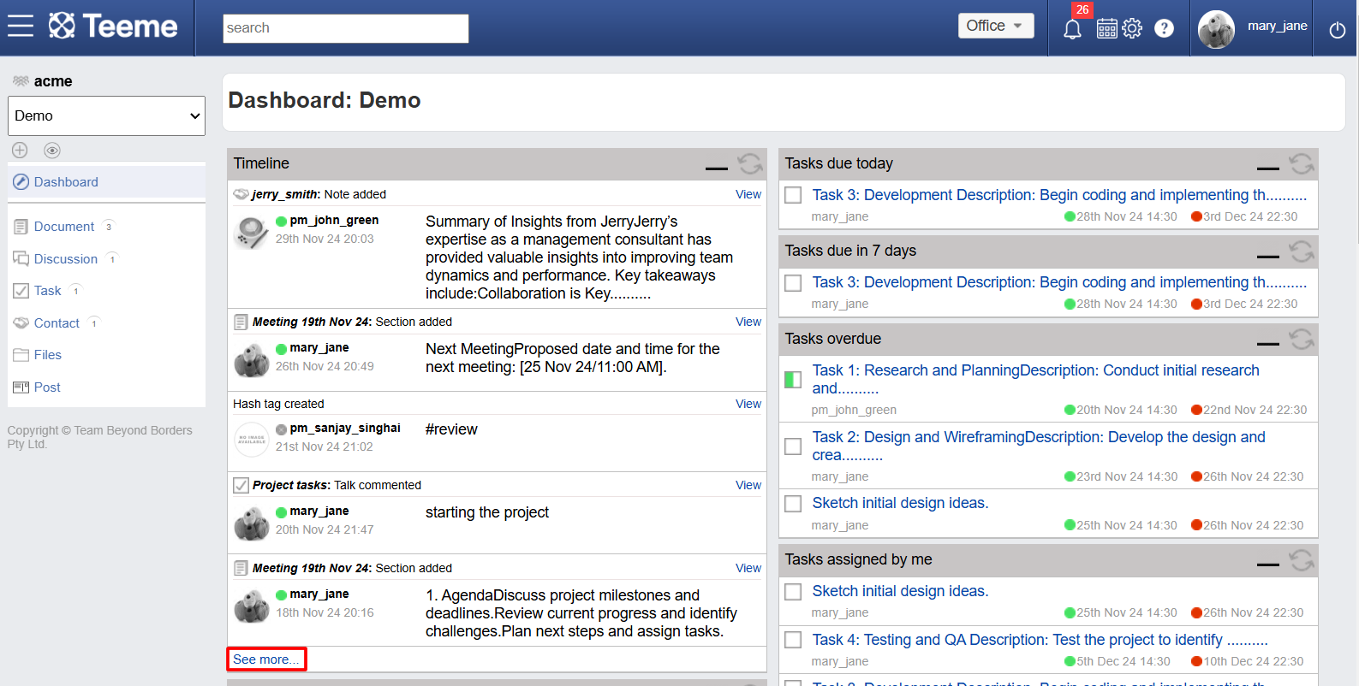Click pm_john_green avatar in Timeline
Screen dimensions: 1359x686
[252, 232]
